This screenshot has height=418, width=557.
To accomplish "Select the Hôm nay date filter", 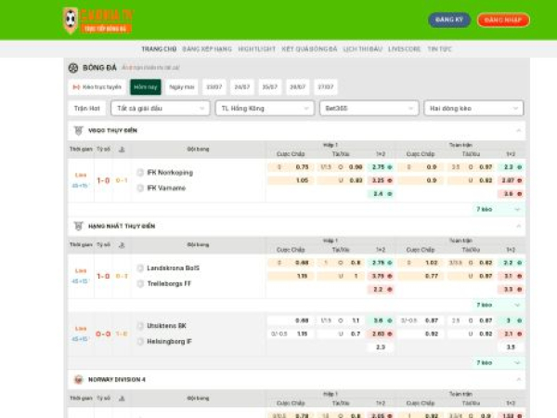I will 145,87.
